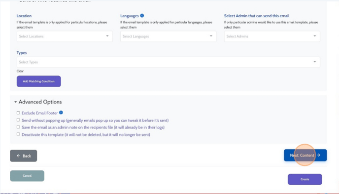Click the Cancel button

coord(27,176)
